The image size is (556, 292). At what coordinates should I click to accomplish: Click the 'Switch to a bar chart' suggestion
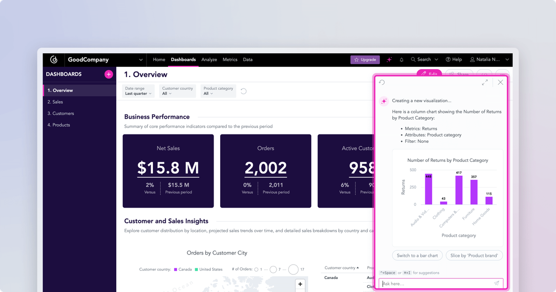pyautogui.click(x=417, y=255)
